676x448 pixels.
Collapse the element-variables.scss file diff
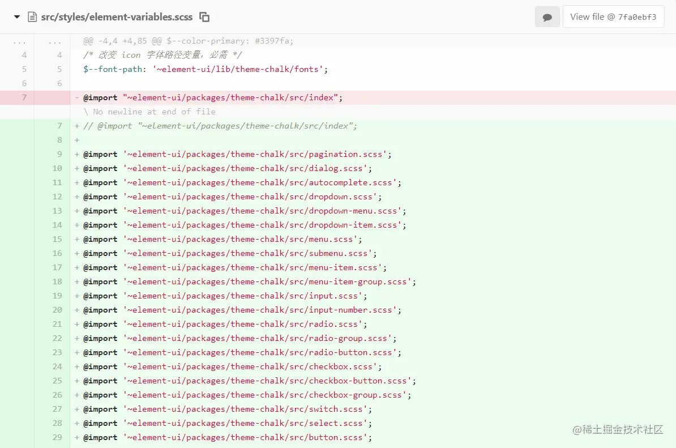click(x=17, y=17)
